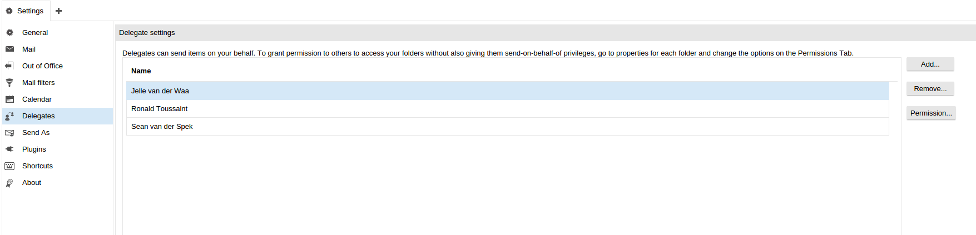The width and height of the screenshot is (976, 235).
Task: Click the Out of Office icon
Action: tap(9, 66)
